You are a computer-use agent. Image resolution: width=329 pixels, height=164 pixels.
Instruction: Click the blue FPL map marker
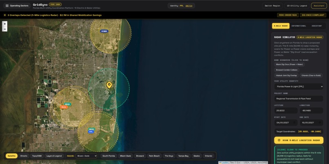pyautogui.click(x=91, y=132)
